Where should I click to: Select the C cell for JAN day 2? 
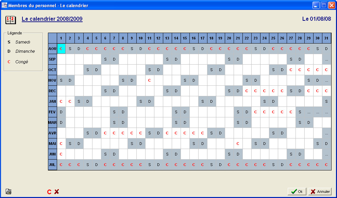pyautogui.click(x=70, y=101)
